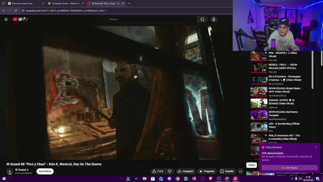This screenshot has height=182, width=323.
Task: Open Microsoft Store from the taskbar
Action: click(x=153, y=179)
